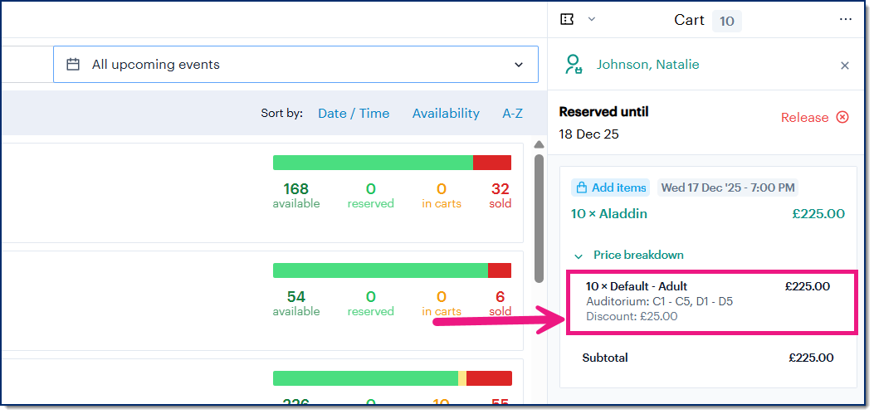Image resolution: width=874 pixels, height=414 pixels.
Task: Remove customer Johnson, Natalie from cart
Action: coord(844,66)
